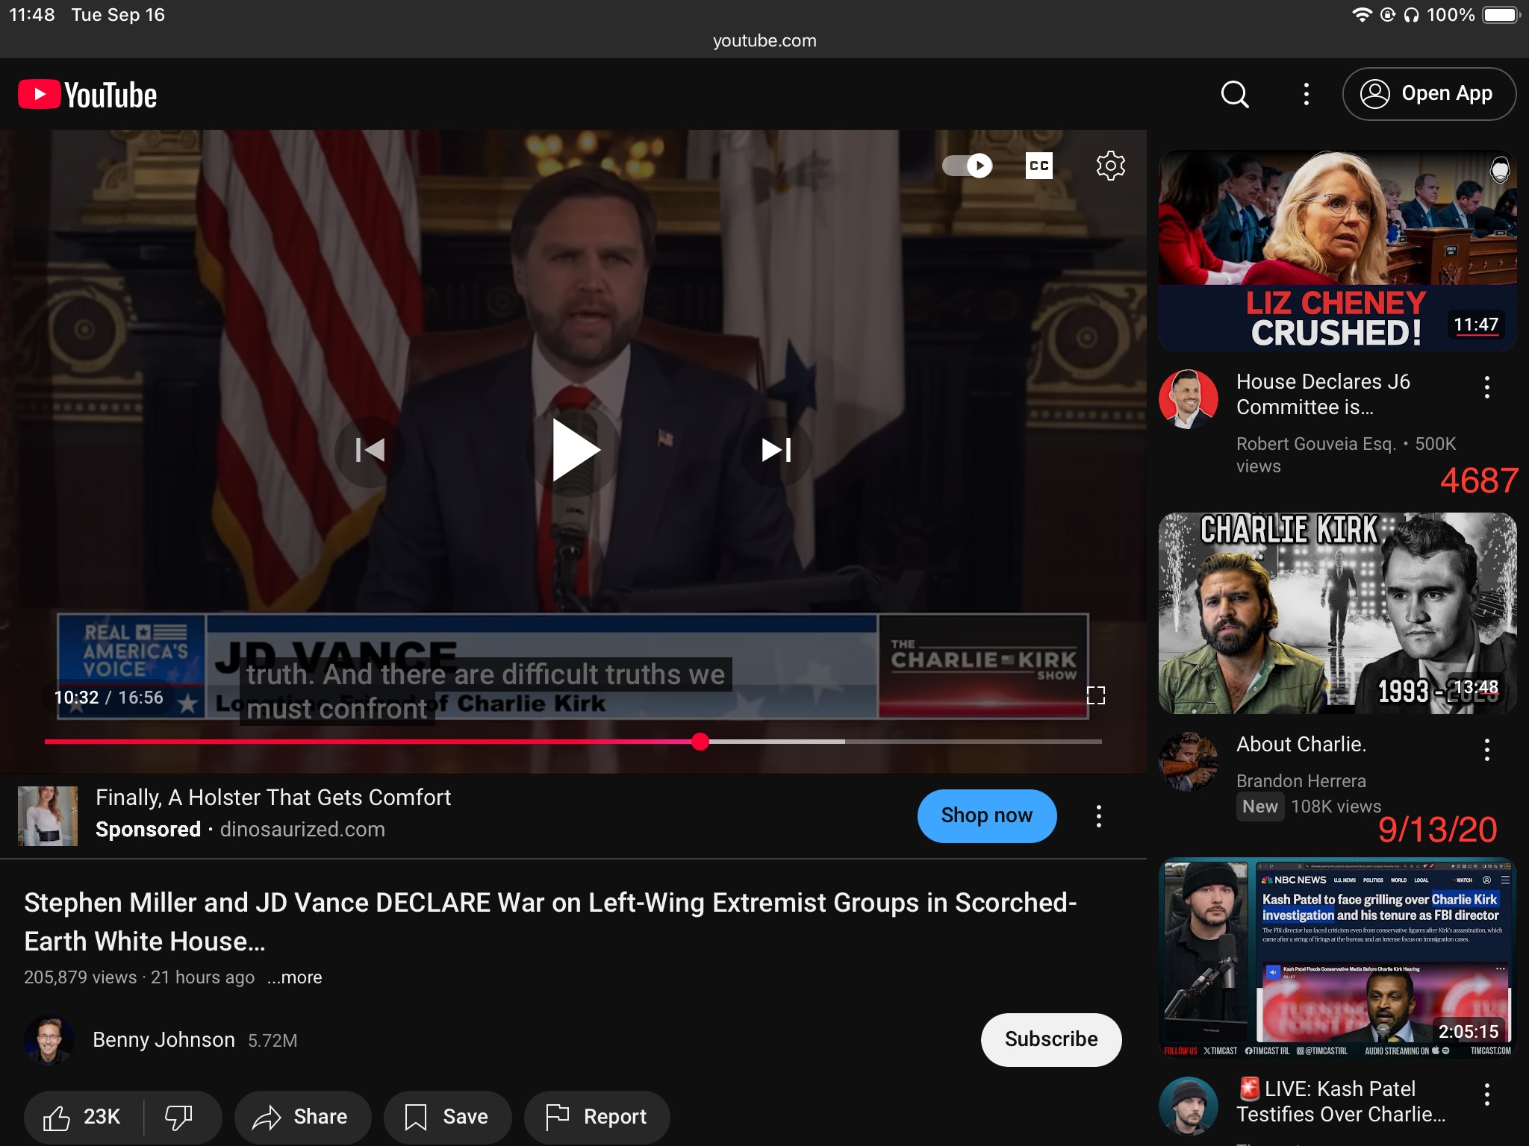
Task: Tap the 11:48 clock in status bar
Action: pyautogui.click(x=32, y=15)
